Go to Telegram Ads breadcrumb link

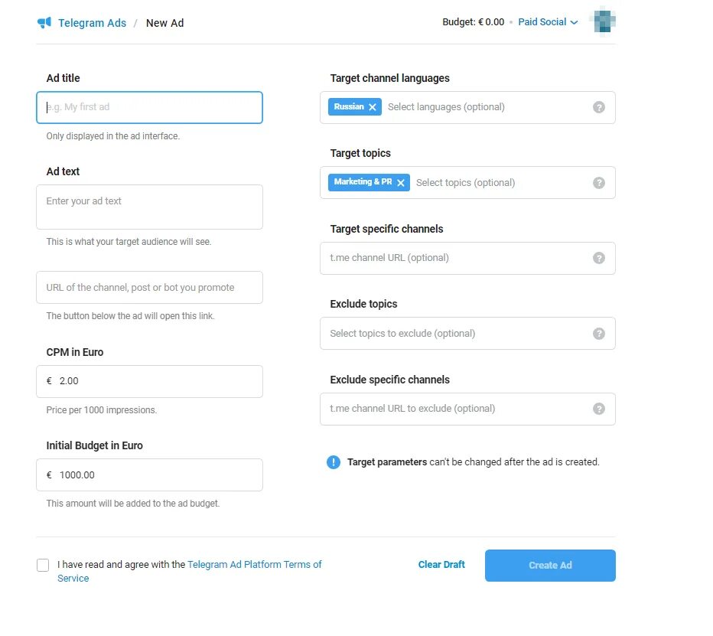[x=92, y=23]
